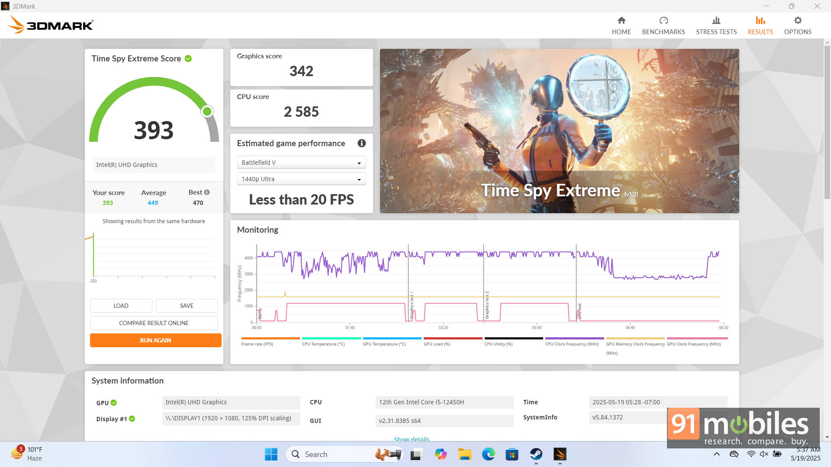831x467 pixels.
Task: Click the green check beside GPU label
Action: tap(113, 403)
